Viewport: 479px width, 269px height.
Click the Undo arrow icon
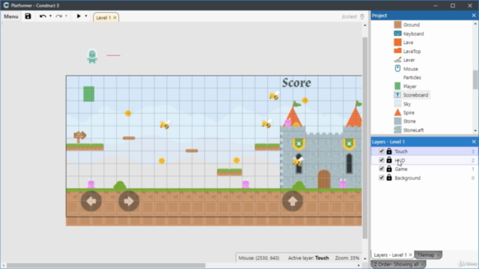click(x=43, y=16)
